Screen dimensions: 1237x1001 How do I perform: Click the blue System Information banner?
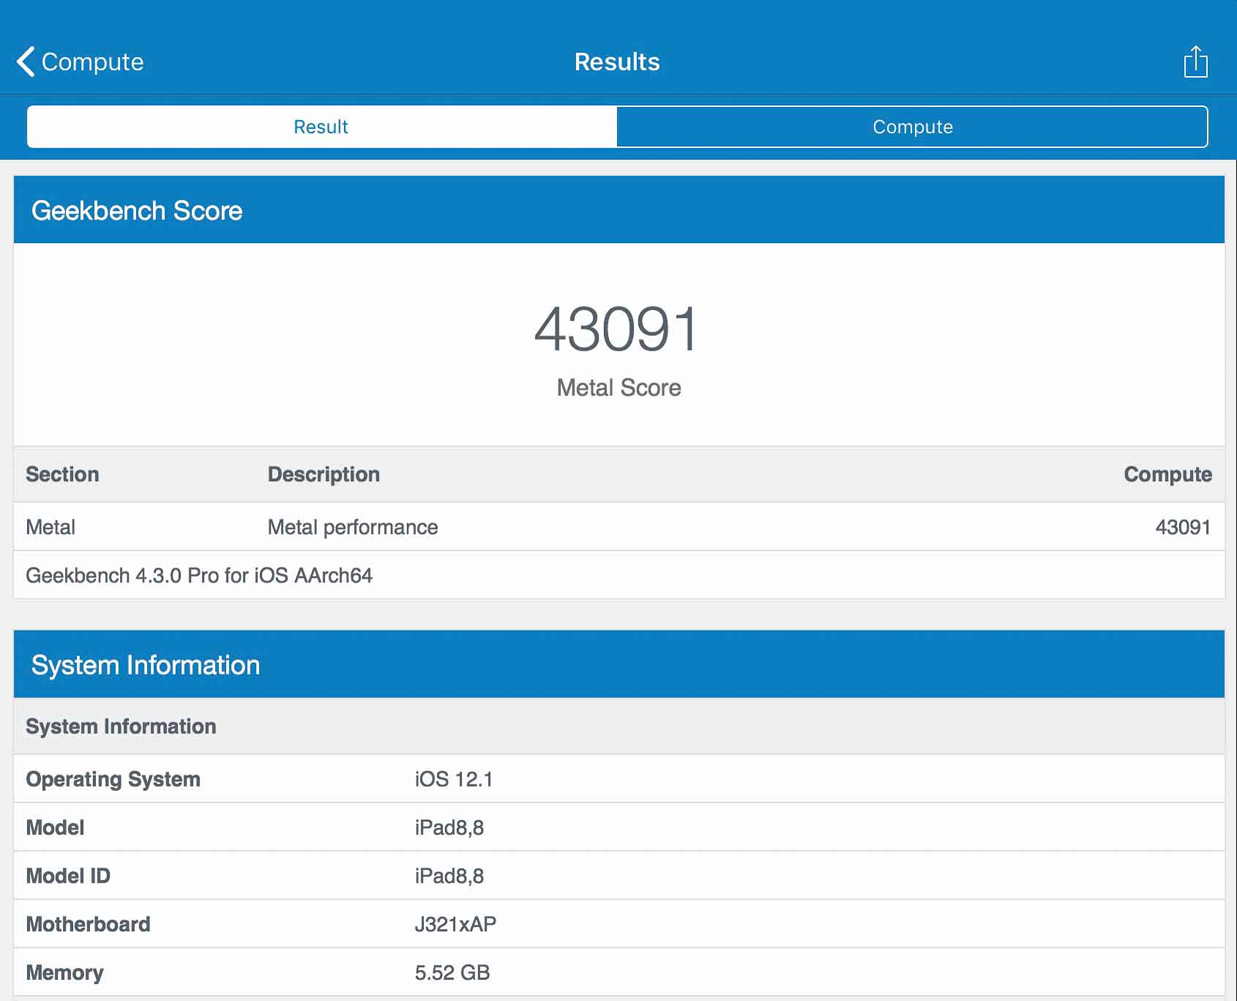[x=618, y=664]
